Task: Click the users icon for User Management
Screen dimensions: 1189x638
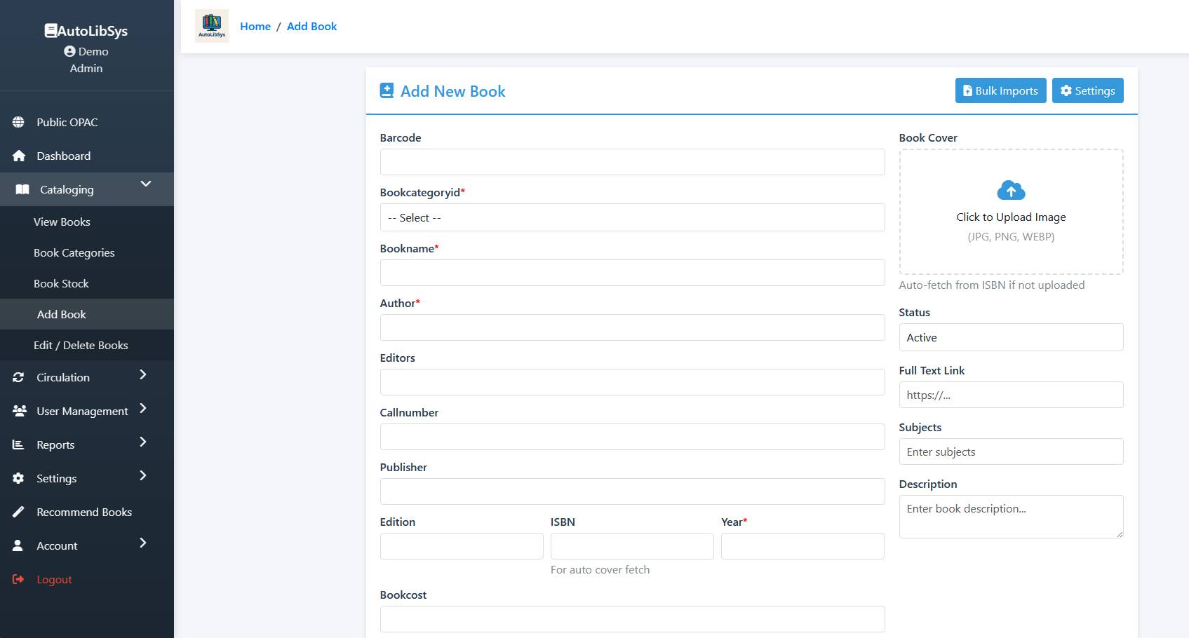Action: [x=19, y=411]
